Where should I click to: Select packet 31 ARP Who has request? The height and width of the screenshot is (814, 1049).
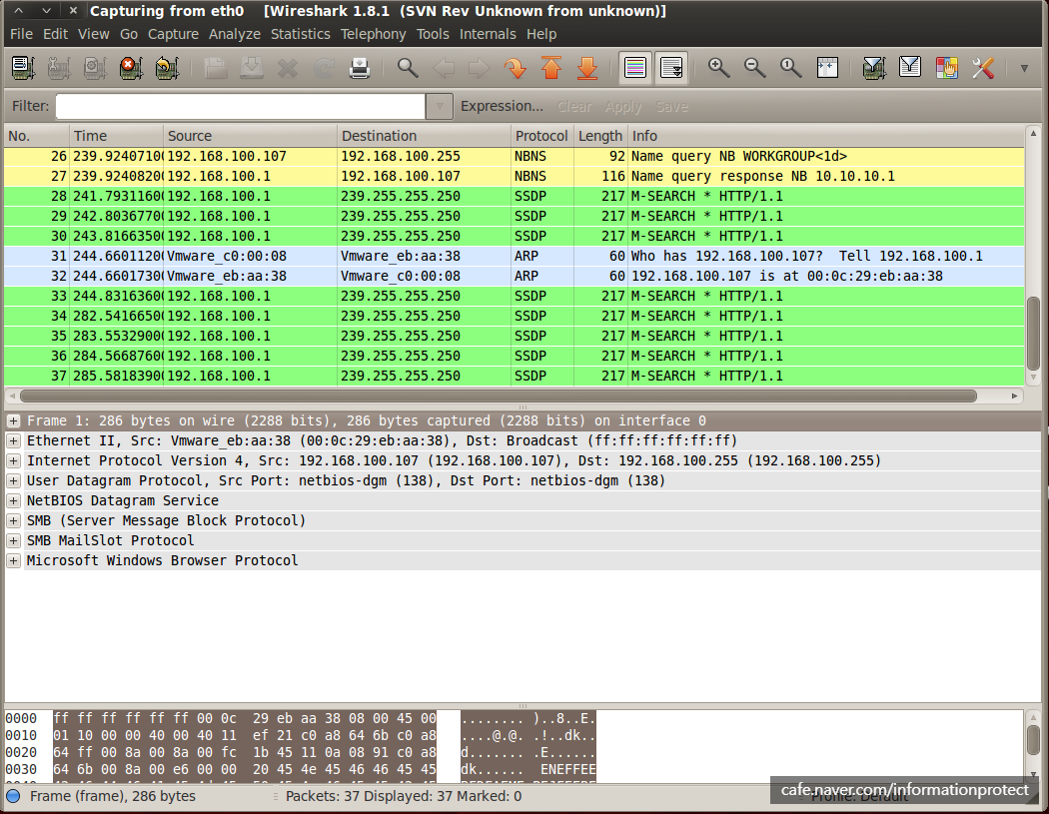pyautogui.click(x=514, y=256)
